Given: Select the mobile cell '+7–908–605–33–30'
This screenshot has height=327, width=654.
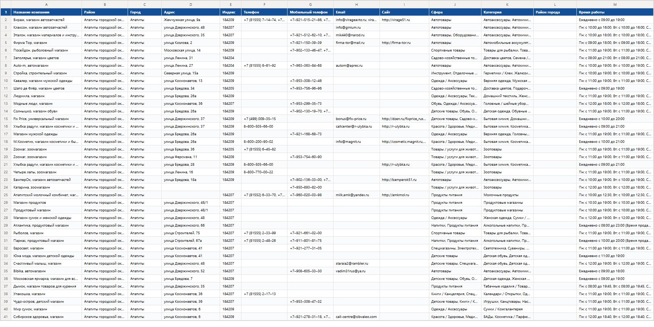Looking at the screenshot, I should [310, 271].
